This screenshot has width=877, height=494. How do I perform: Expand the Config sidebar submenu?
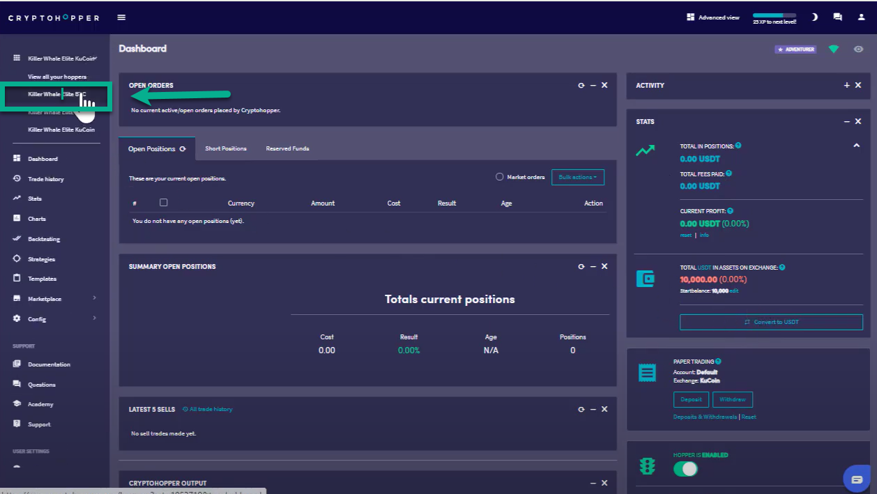coord(94,318)
